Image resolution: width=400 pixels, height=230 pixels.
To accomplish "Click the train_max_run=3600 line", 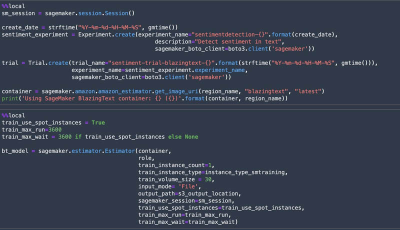I will click(x=31, y=130).
